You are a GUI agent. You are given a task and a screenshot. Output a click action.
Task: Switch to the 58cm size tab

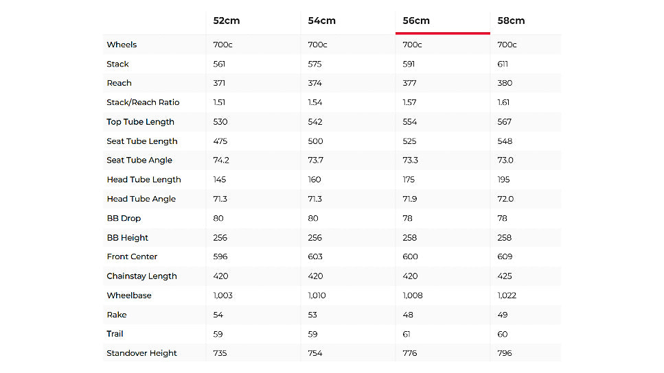point(512,21)
